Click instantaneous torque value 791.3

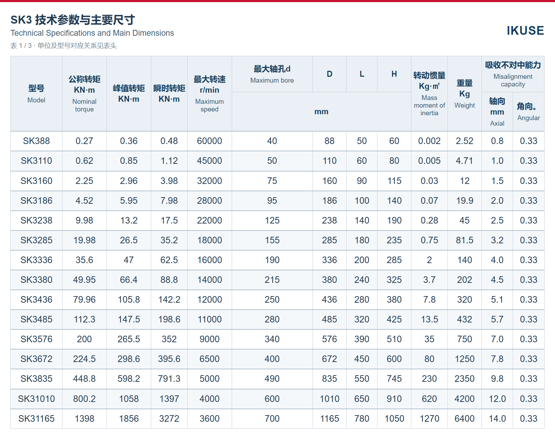click(169, 379)
